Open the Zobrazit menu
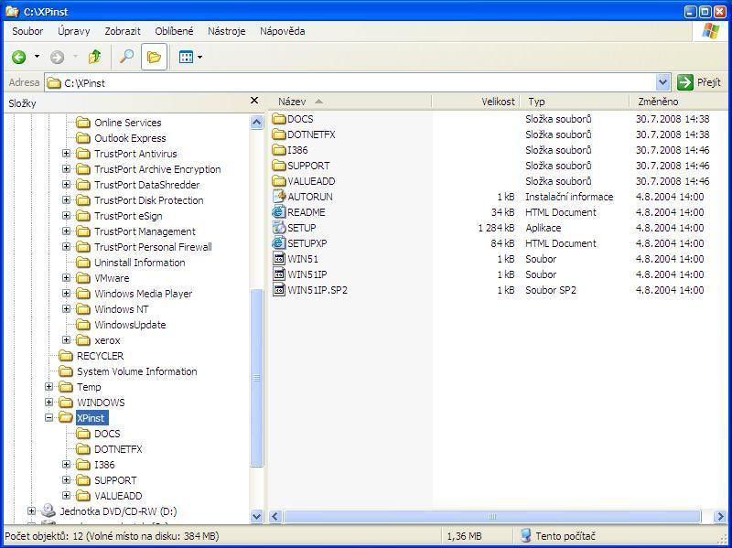The height and width of the screenshot is (548, 732). (x=123, y=31)
